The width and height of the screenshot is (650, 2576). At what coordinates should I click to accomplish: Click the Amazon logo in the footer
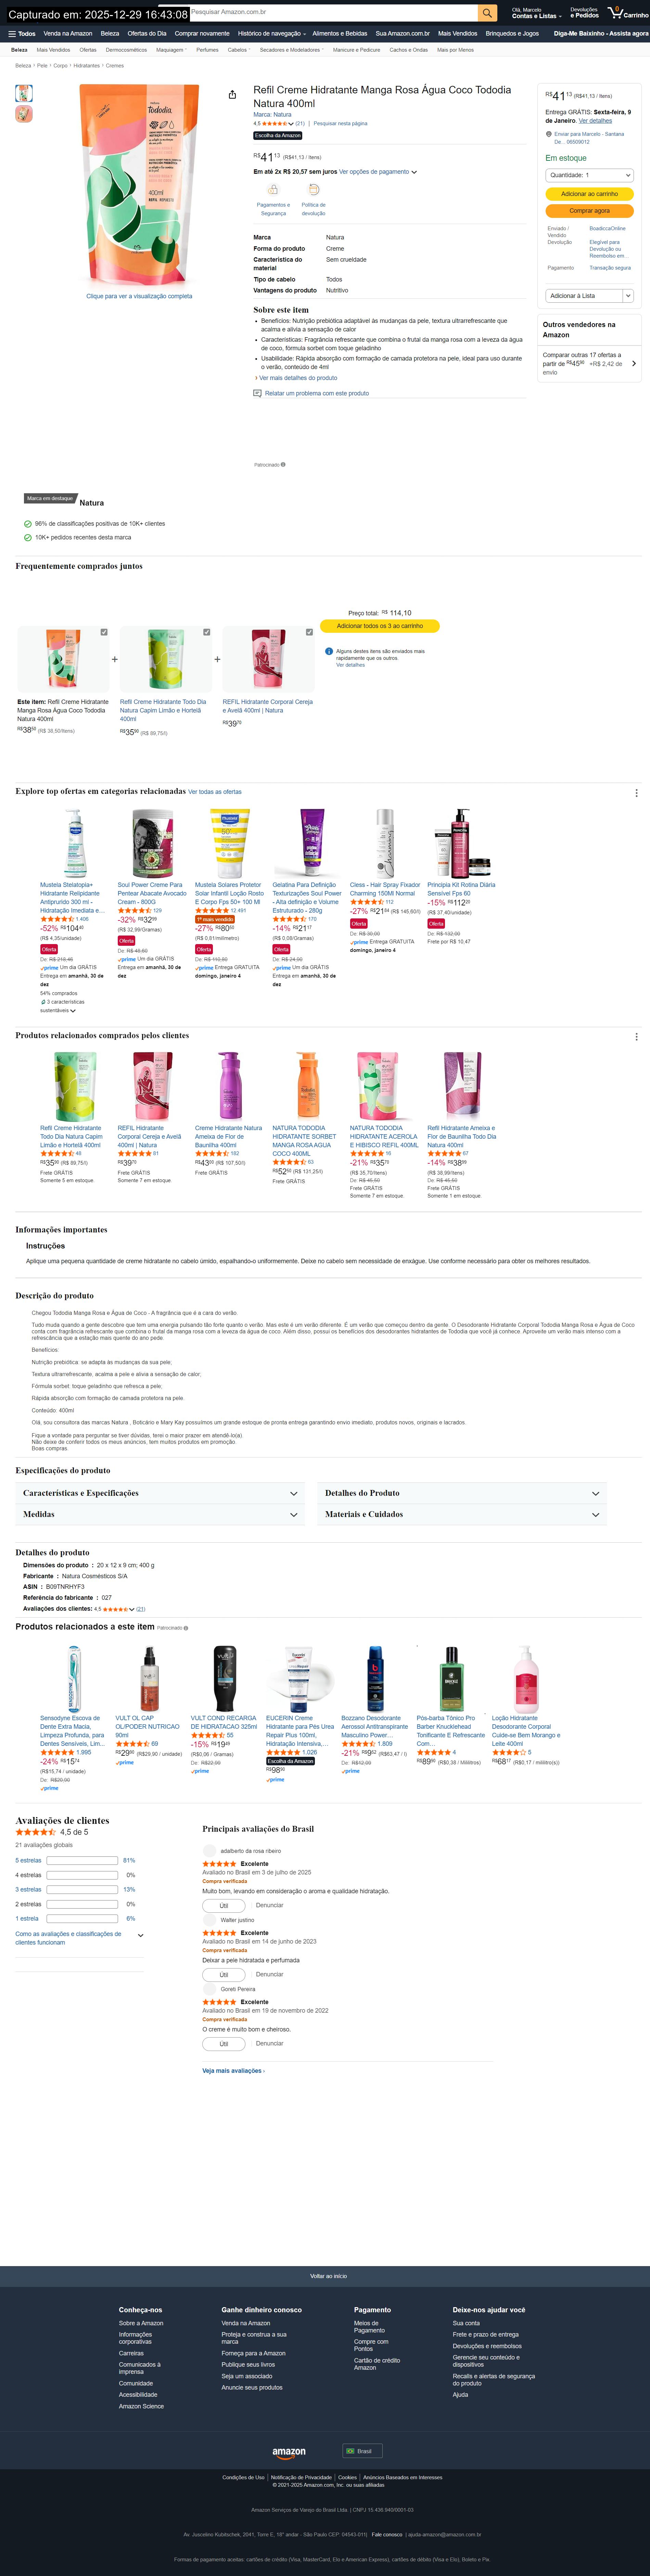[289, 2451]
